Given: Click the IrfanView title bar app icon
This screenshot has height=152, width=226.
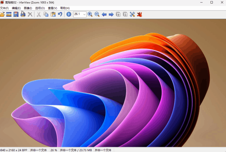Looking at the screenshot, I should 2,3.
